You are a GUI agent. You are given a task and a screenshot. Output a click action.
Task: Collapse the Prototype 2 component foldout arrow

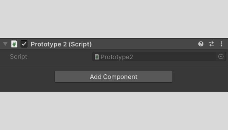5,44
